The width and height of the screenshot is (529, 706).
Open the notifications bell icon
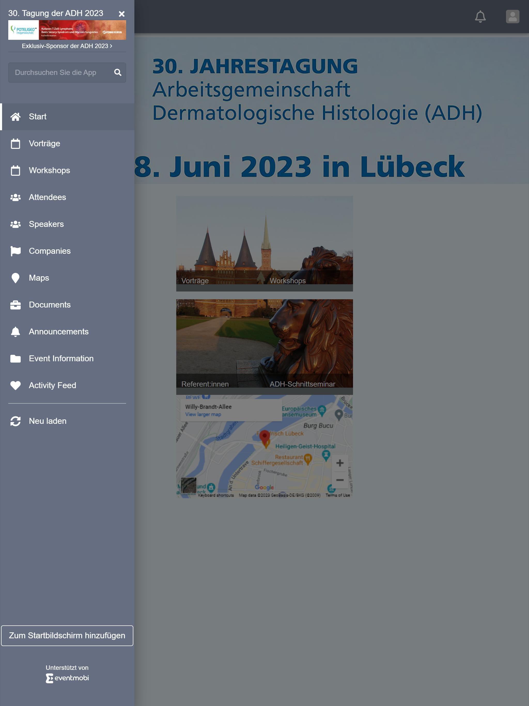pos(480,17)
